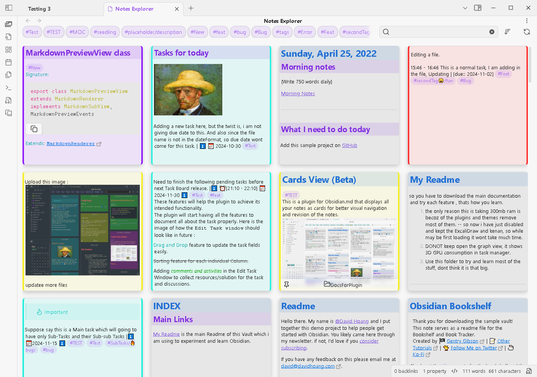537x377 pixels.
Task: Navigate back with the left arrow
Action: (x=28, y=21)
